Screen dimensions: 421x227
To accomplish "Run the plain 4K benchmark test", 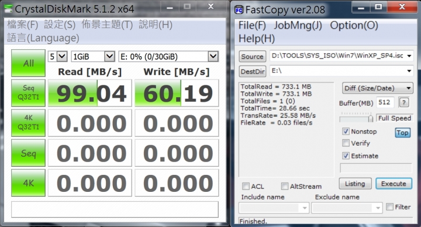I will coord(28,183).
